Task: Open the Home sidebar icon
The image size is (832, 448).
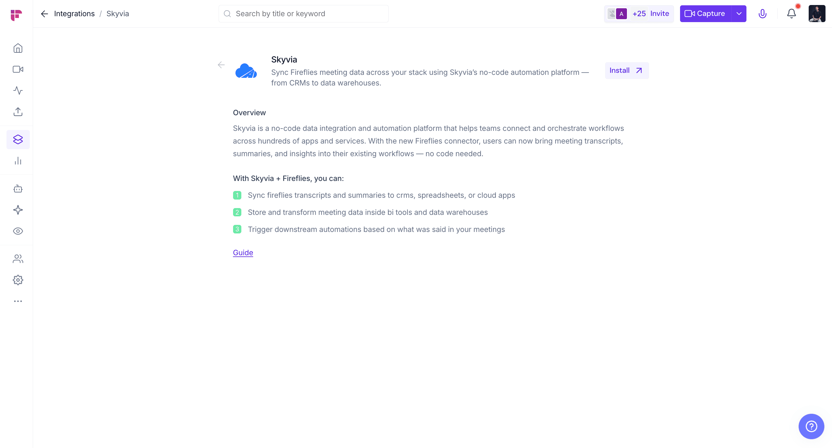Action: [x=18, y=48]
